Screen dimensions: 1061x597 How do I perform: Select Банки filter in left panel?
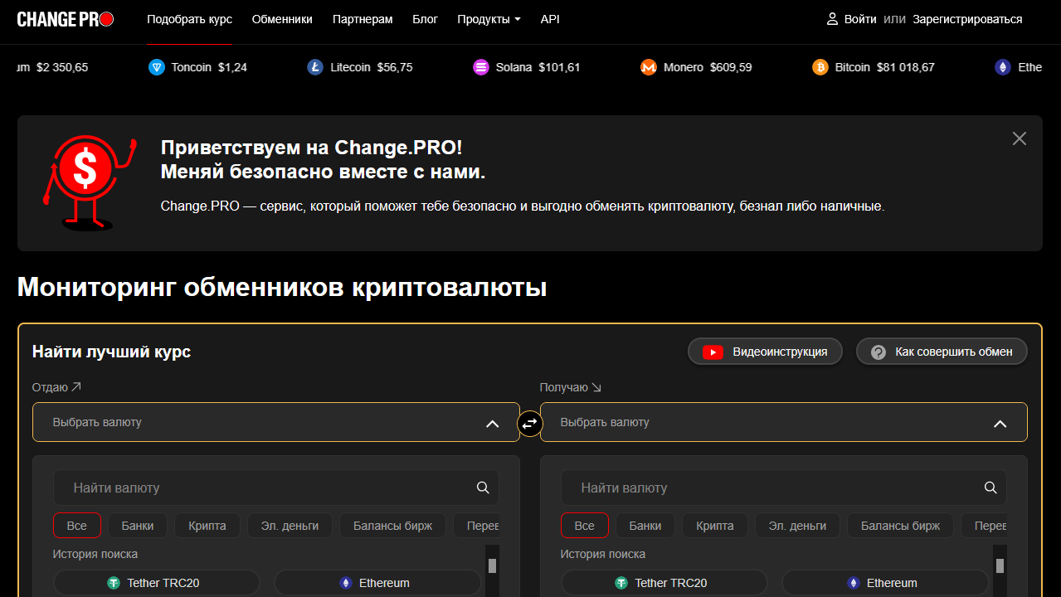click(138, 526)
